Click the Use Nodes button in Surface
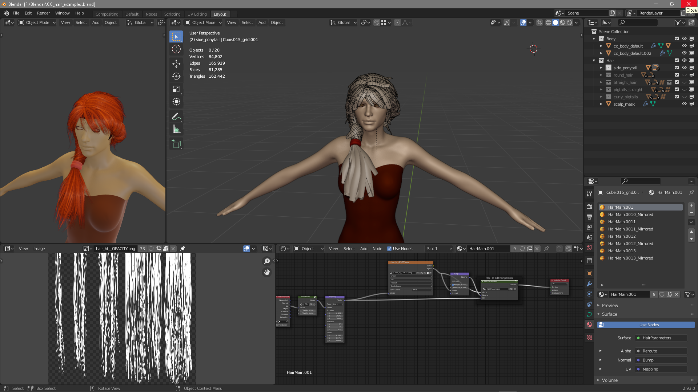 tap(646, 325)
